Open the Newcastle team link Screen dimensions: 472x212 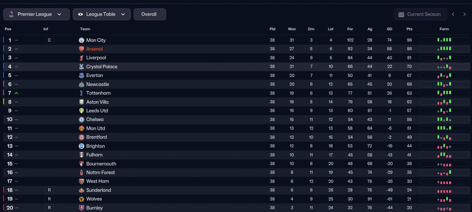[97, 84]
